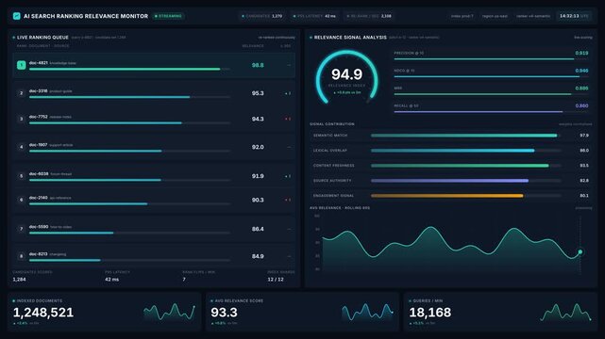Click the Precision @ 10 metric bar
This screenshot has height=339, width=605.
pos(491,59)
